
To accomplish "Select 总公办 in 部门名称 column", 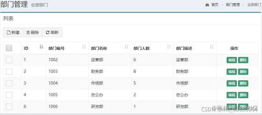I will point(97,95).
